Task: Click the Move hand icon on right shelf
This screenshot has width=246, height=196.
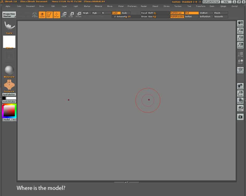Action: pos(240,86)
